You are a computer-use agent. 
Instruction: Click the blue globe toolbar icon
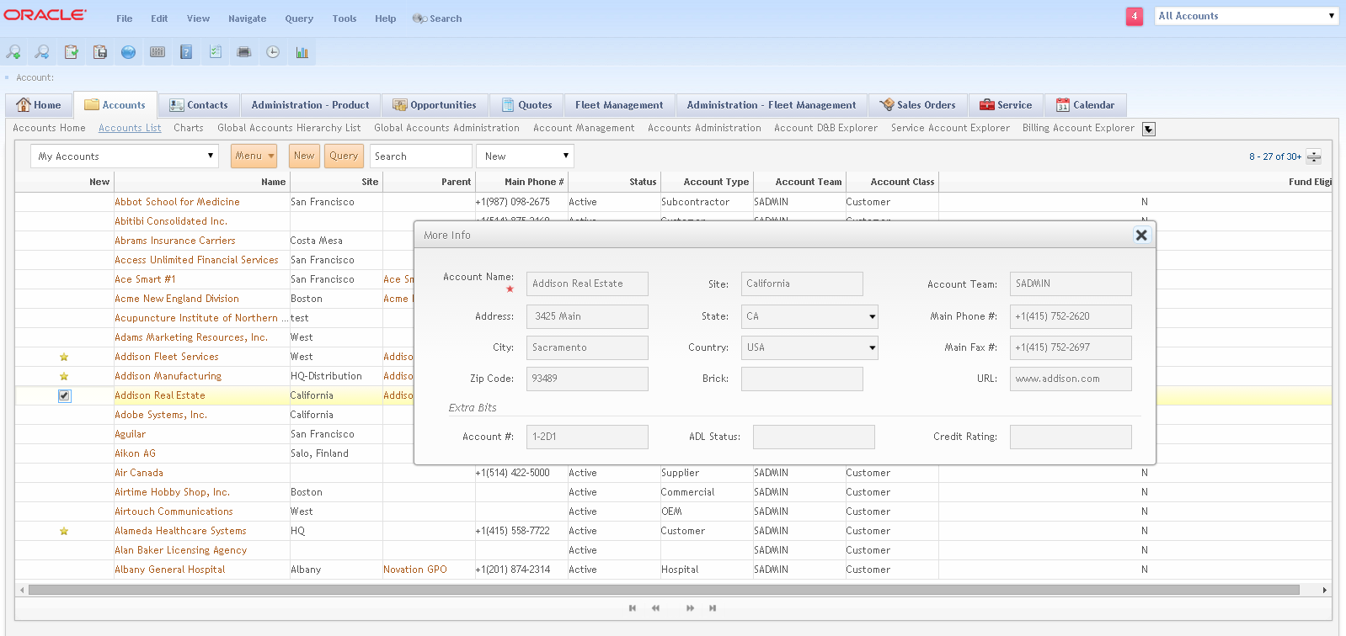tap(128, 52)
